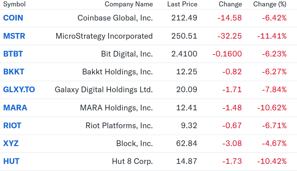The width and height of the screenshot is (297, 171).
Task: Open the MSTR ticker symbol link
Action: [14, 36]
